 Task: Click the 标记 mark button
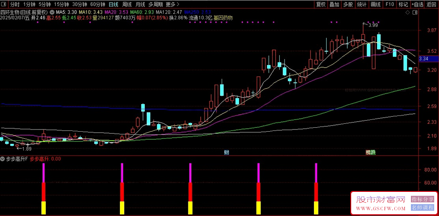pos(403,4)
